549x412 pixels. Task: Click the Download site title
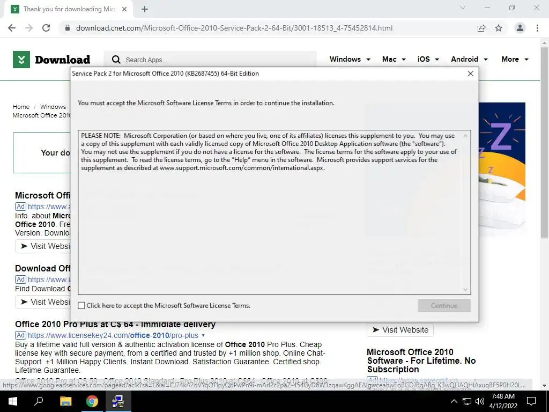point(62,60)
